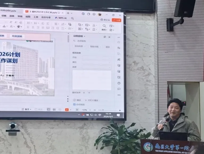Click the sliders settings icon in sidebar
Screen dimensions: 204x154
[119, 48]
